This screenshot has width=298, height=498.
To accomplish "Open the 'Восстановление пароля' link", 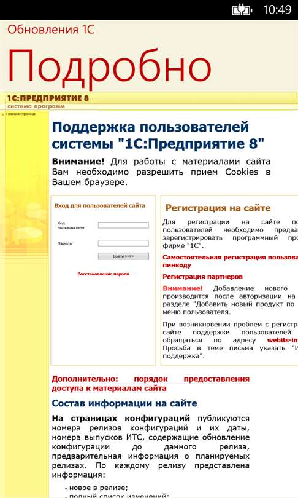I will (x=103, y=274).
